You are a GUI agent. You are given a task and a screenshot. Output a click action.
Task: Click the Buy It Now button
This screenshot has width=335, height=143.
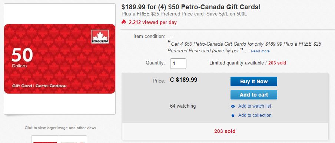tap(253, 81)
